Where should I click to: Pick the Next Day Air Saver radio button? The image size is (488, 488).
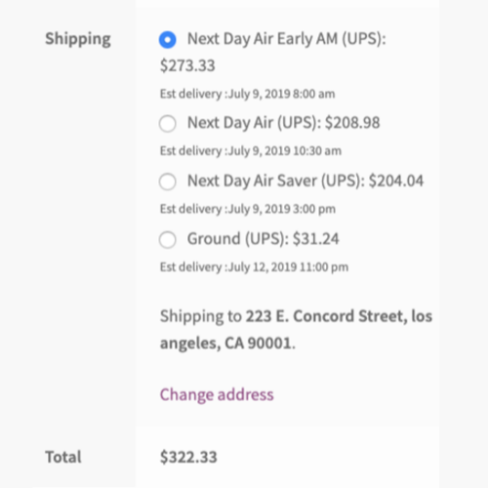tap(168, 182)
